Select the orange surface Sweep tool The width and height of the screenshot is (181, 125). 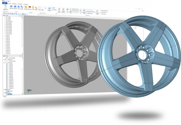[36, 8]
